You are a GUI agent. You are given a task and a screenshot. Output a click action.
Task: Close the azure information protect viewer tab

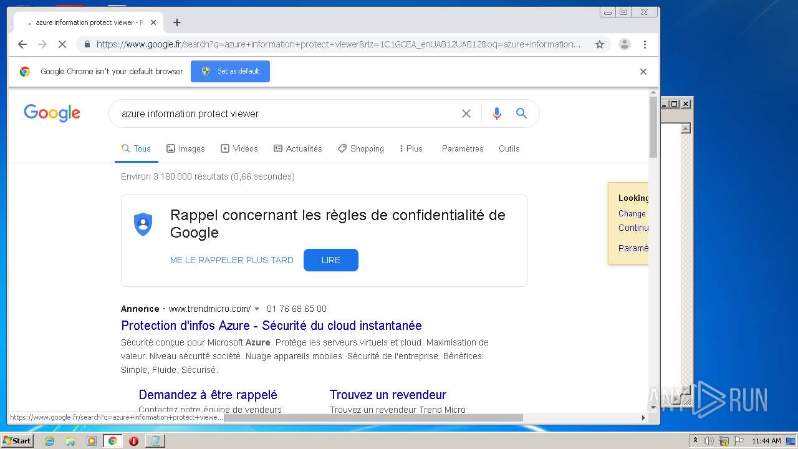[153, 22]
